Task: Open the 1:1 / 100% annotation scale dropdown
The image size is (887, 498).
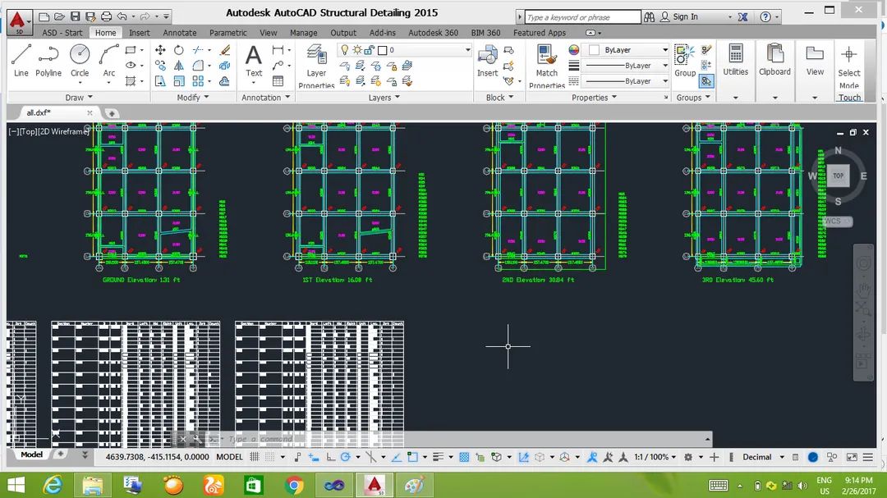Action: point(655,457)
